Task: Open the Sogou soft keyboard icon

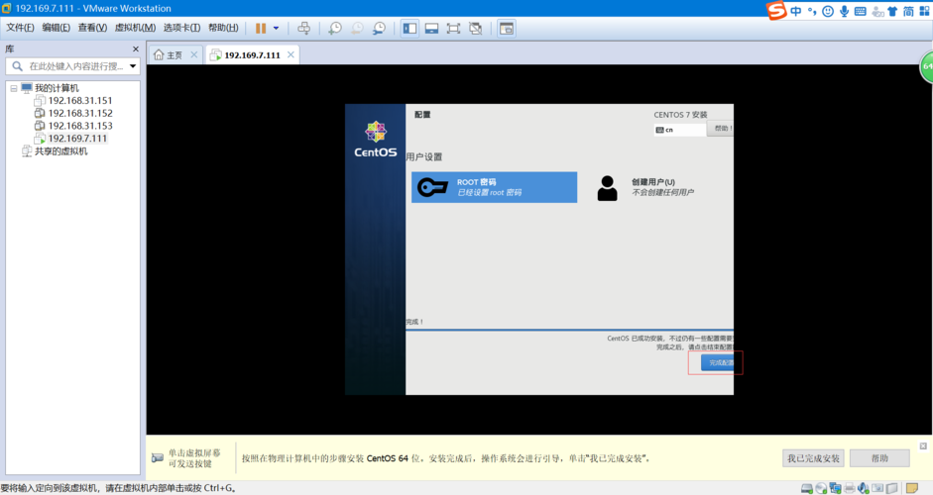Action: (x=861, y=11)
